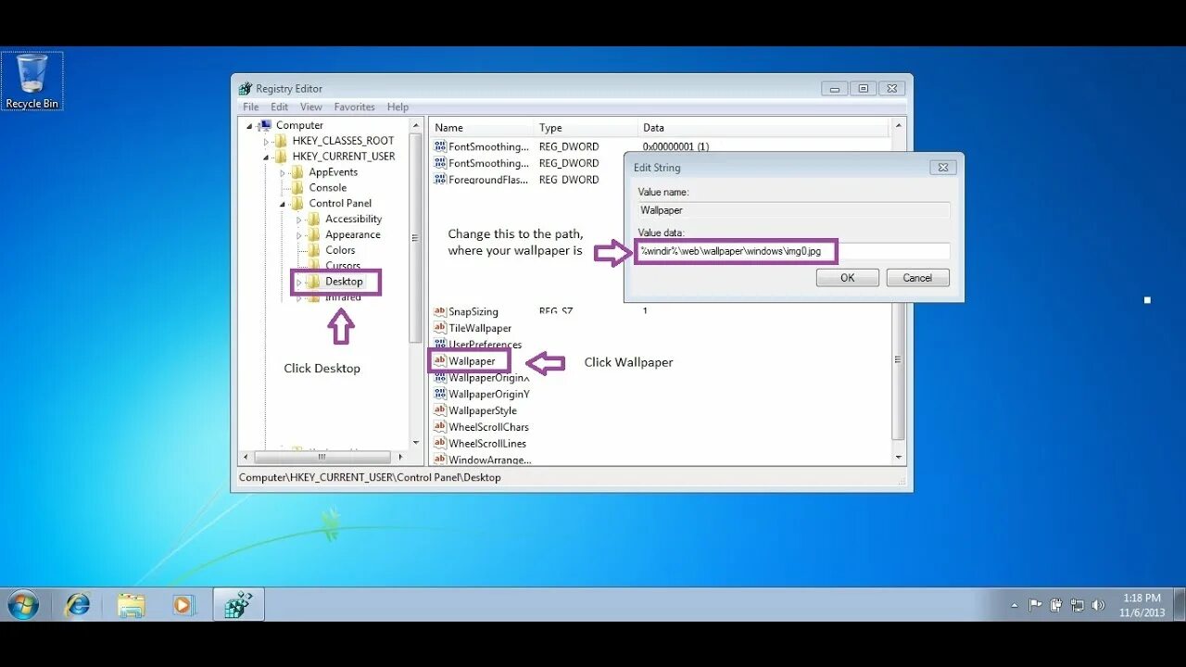
Task: Select the Cursors key in the tree
Action: click(343, 266)
